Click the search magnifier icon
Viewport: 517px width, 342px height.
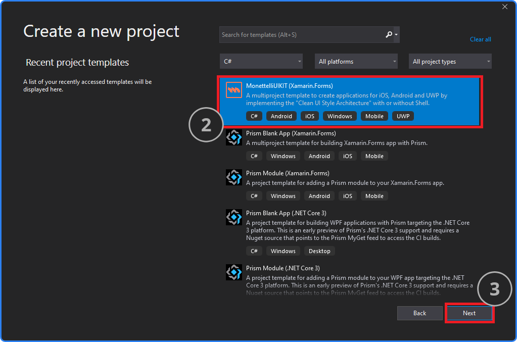pyautogui.click(x=389, y=34)
